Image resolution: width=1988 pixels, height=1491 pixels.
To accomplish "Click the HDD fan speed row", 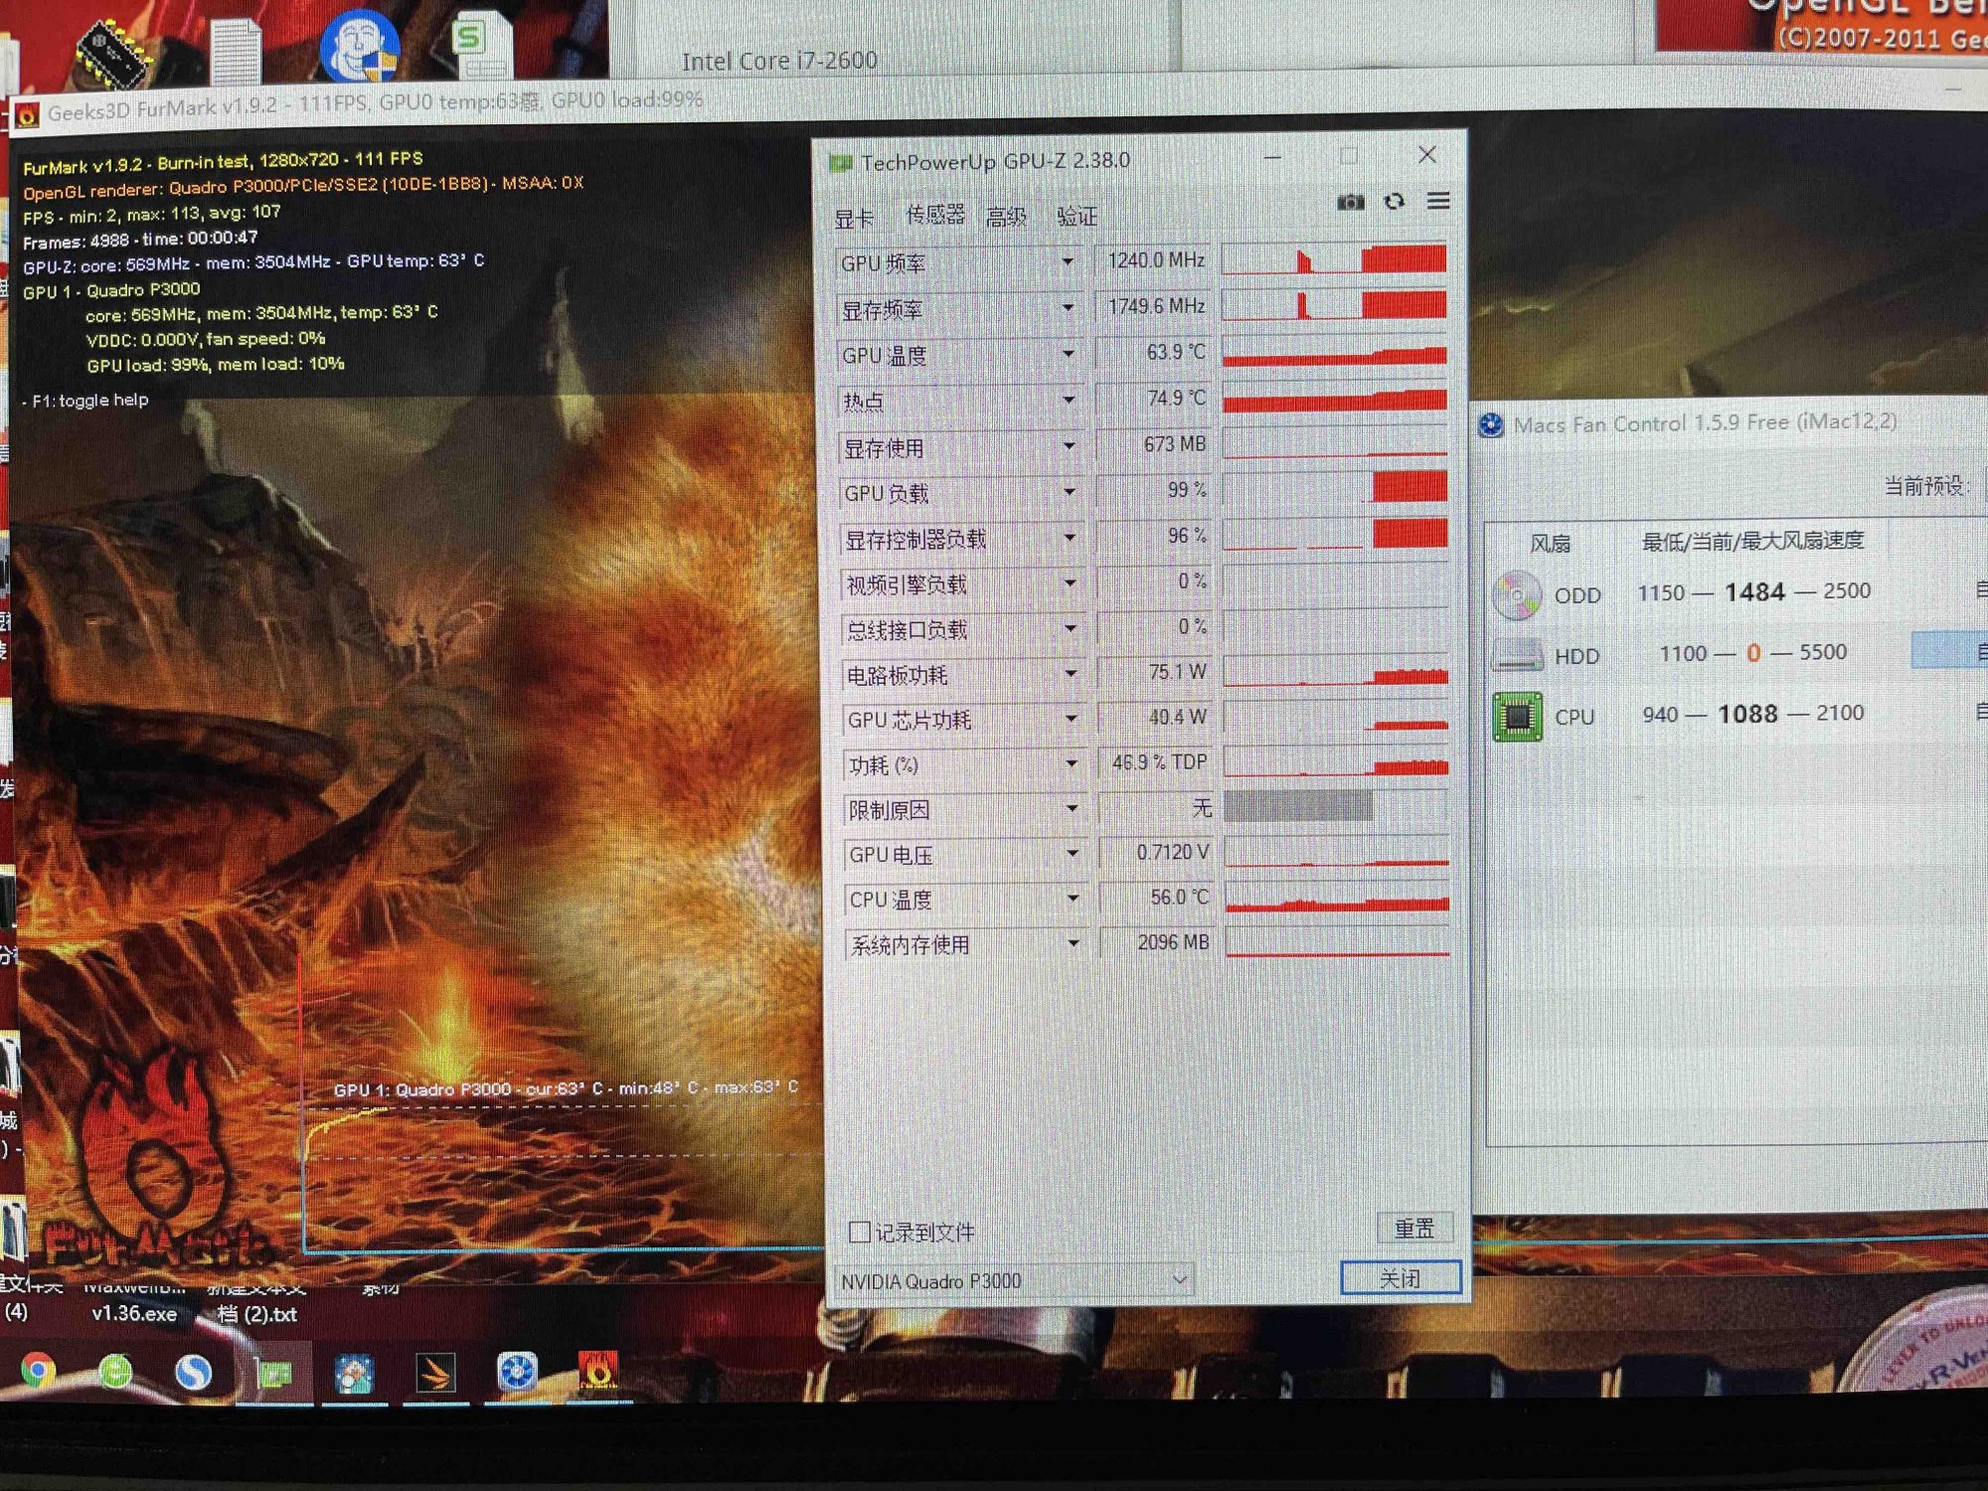I will pyautogui.click(x=1751, y=653).
